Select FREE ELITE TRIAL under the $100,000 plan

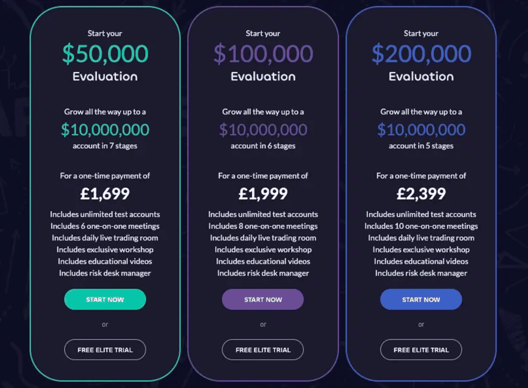click(x=263, y=350)
